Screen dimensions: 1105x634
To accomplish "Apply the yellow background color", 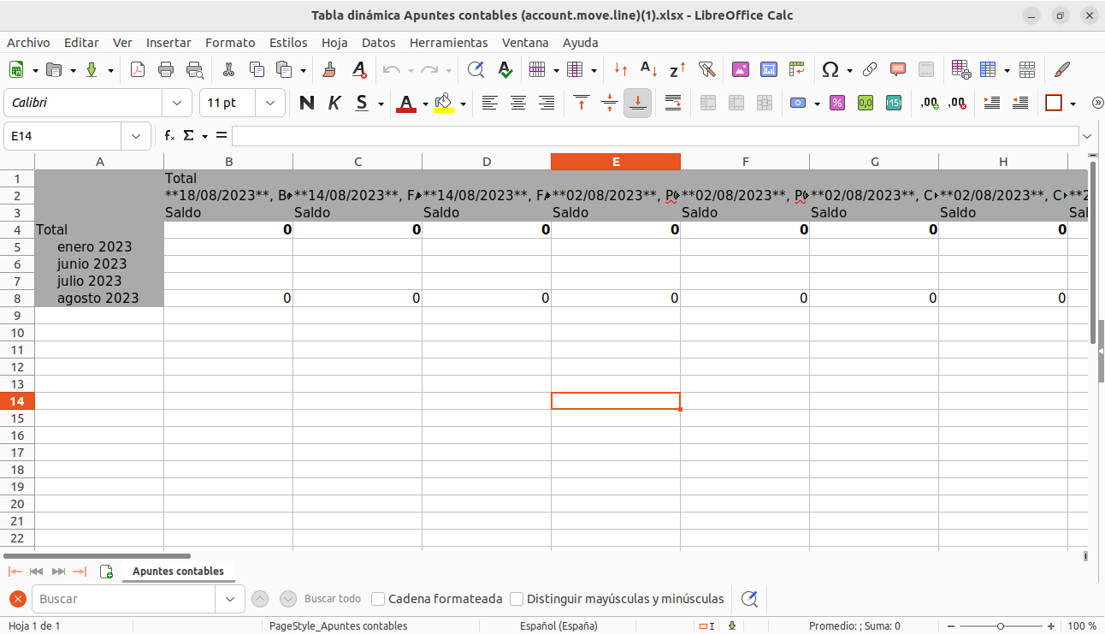I will pos(443,103).
